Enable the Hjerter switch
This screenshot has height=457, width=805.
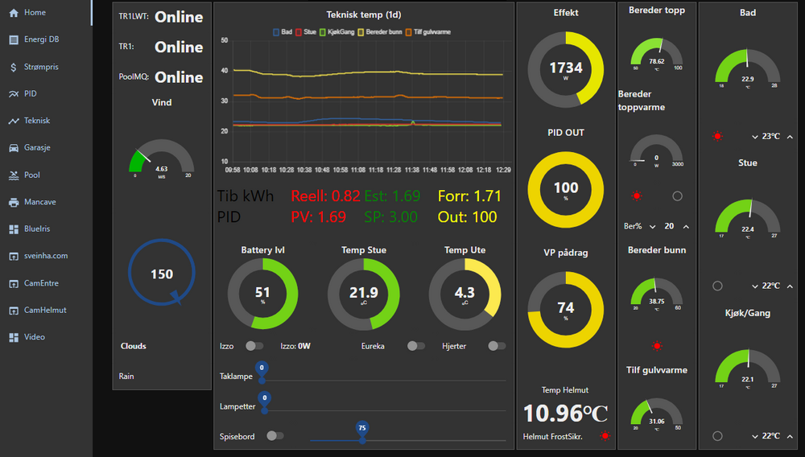[496, 346]
